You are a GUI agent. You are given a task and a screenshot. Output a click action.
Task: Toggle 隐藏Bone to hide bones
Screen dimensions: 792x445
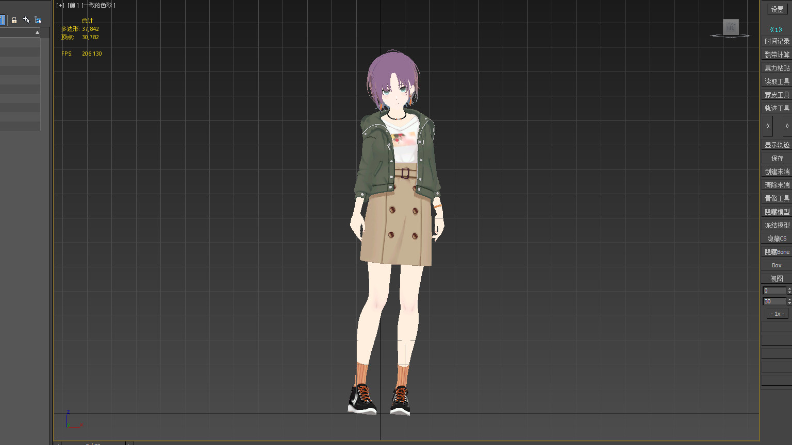[777, 252]
